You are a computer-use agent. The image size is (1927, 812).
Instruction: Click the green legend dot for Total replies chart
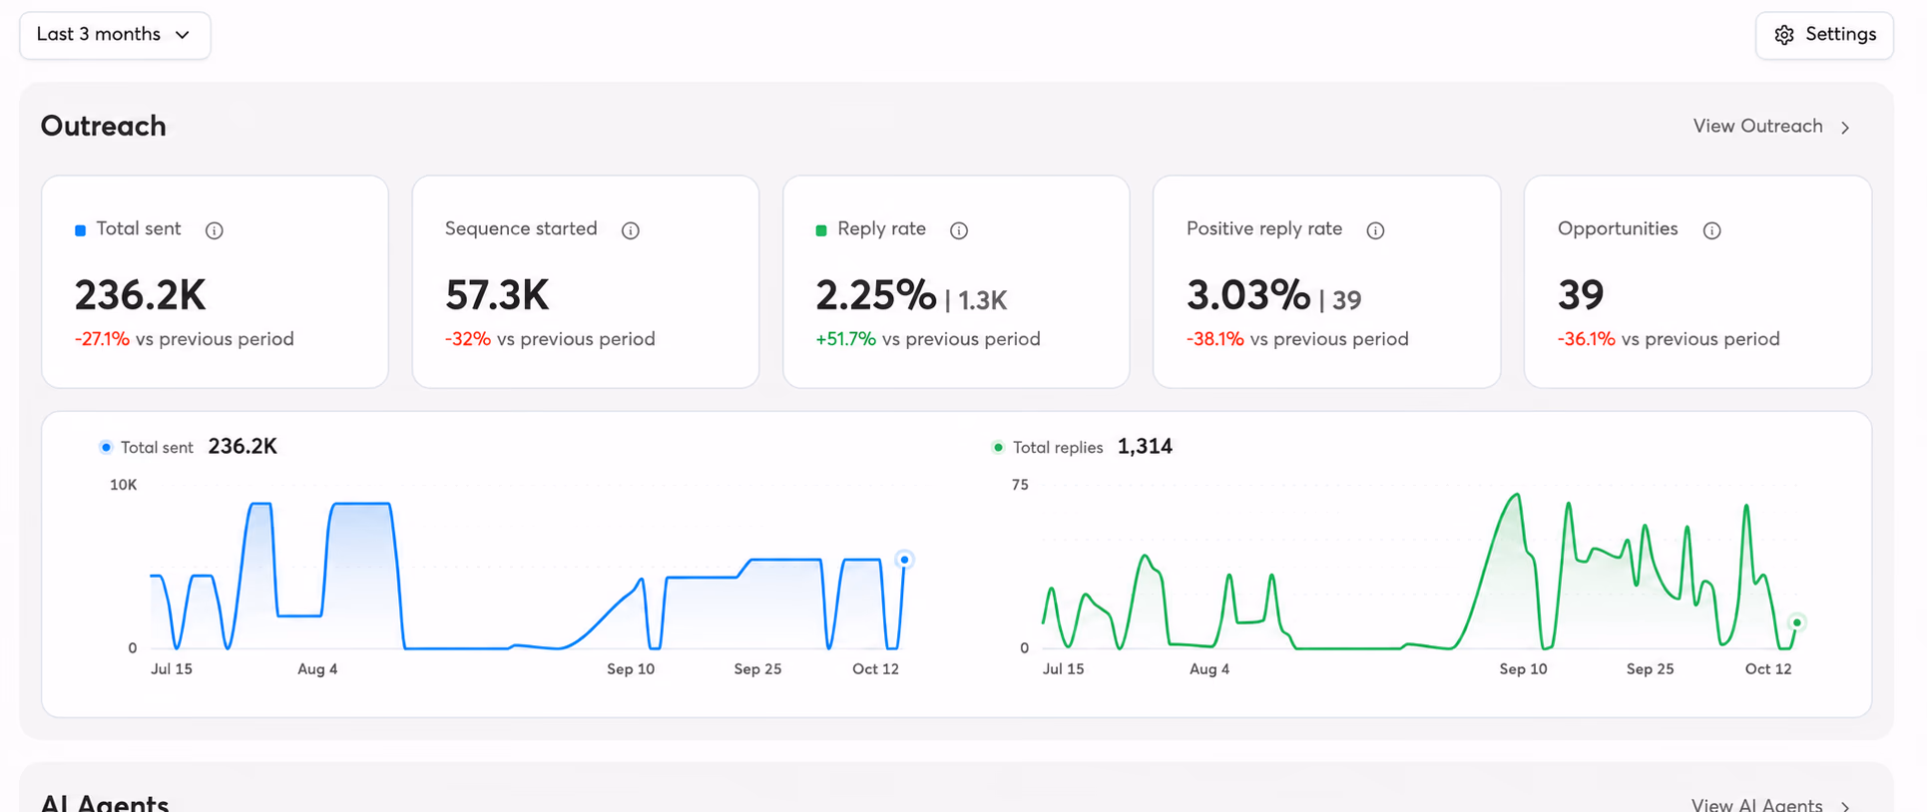998,447
